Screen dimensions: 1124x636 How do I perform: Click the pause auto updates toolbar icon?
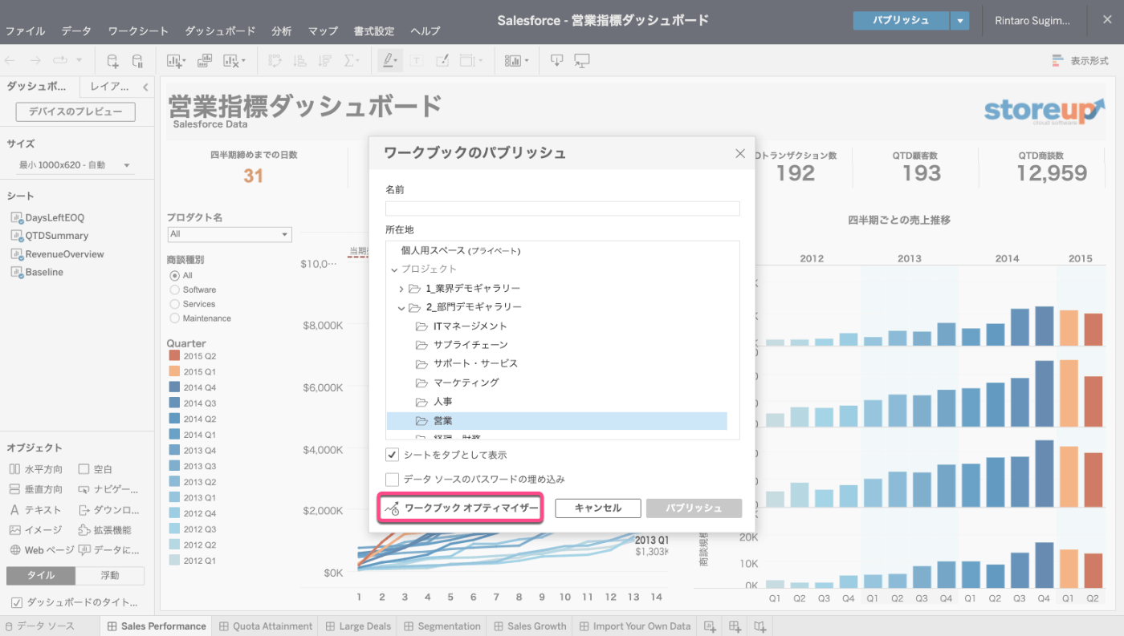coord(137,60)
